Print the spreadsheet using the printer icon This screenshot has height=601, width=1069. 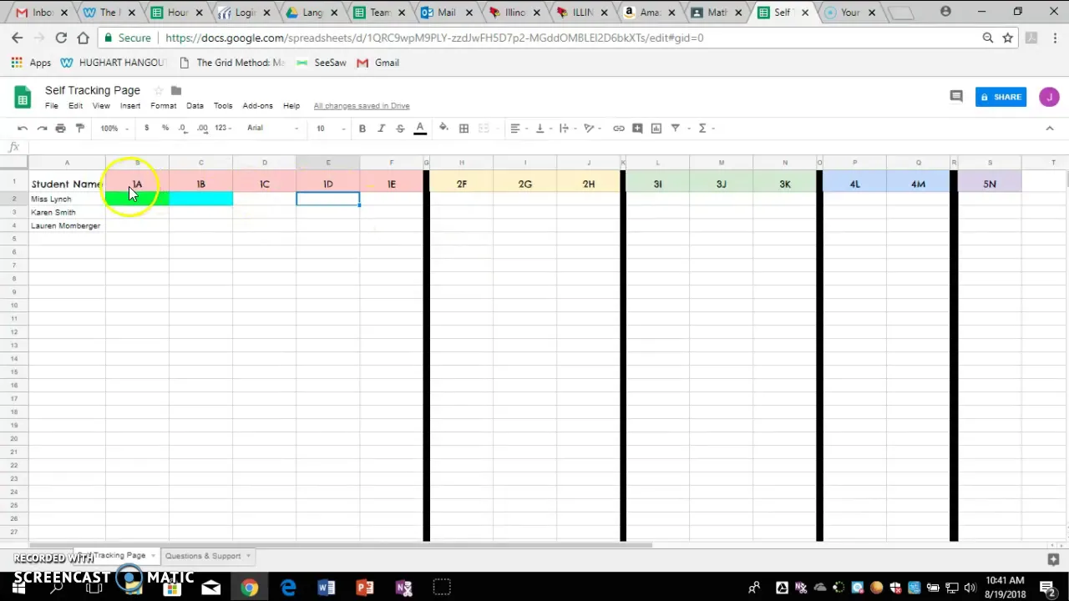60,128
